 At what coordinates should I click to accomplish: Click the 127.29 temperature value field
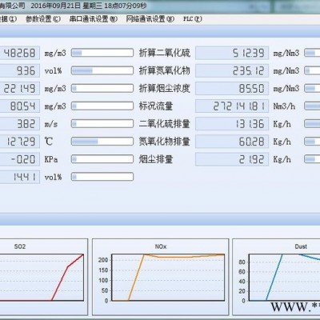[x=20, y=142]
